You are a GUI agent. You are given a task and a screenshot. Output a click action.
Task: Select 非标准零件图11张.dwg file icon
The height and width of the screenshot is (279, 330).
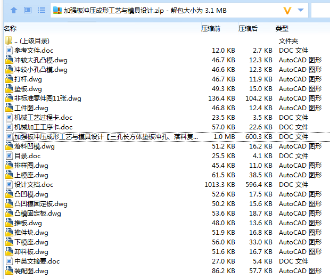tap(9, 98)
